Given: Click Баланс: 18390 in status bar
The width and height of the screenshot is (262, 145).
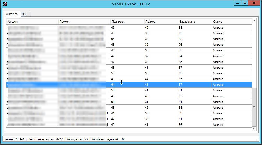Looking at the screenshot, I should 14,139.
